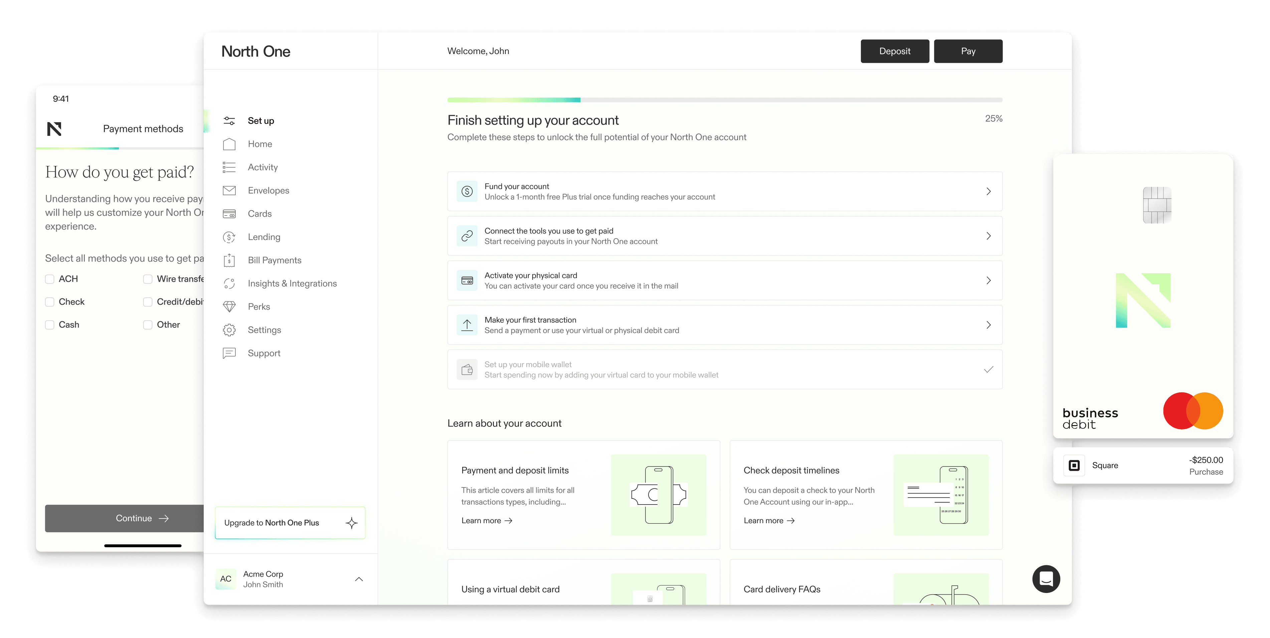Click the phone Payment methods progress bar
1270x638 pixels.
120,148
